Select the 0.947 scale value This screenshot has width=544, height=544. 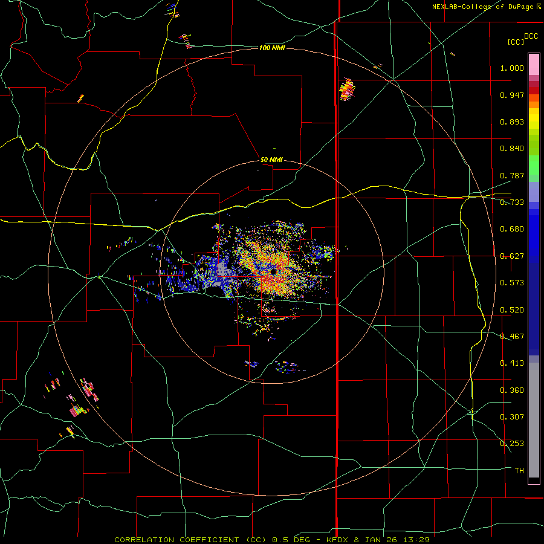click(x=512, y=95)
